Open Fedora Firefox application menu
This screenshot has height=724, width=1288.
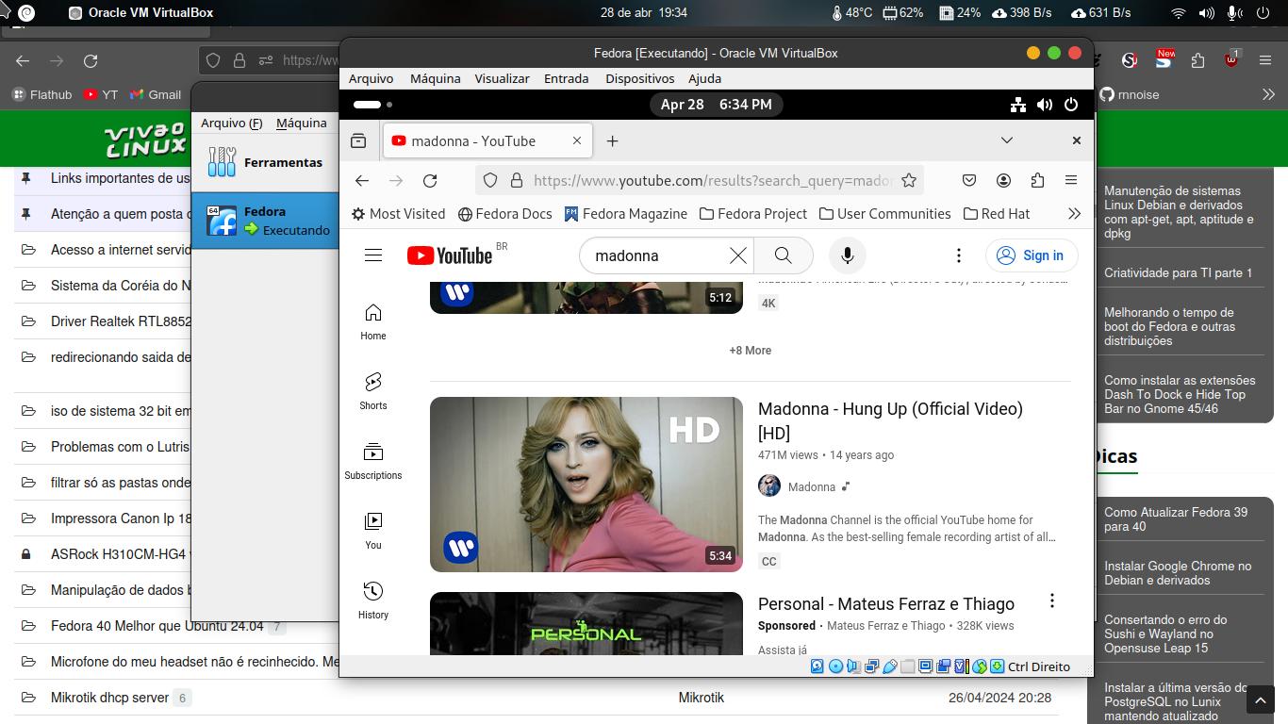pyautogui.click(x=1071, y=180)
